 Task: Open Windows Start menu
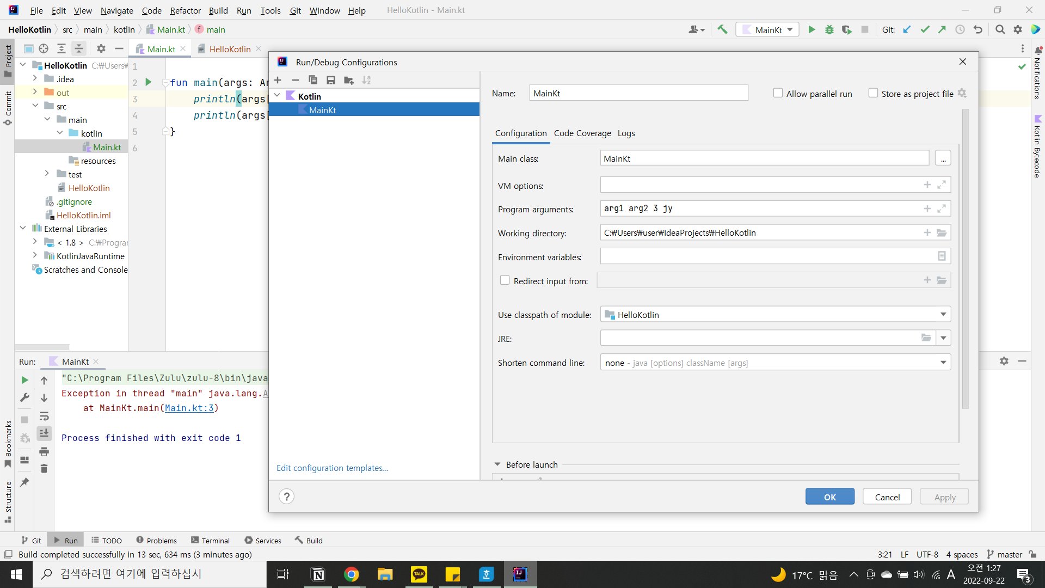click(x=16, y=574)
